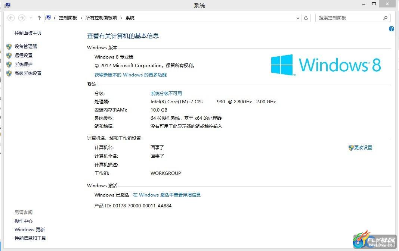Screen dimensions: 399x251
Task: Open 系统分级不可用 rating link
Action: click(166, 94)
